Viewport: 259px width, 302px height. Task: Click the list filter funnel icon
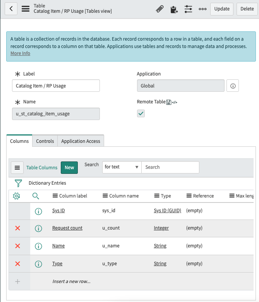[x=18, y=183]
